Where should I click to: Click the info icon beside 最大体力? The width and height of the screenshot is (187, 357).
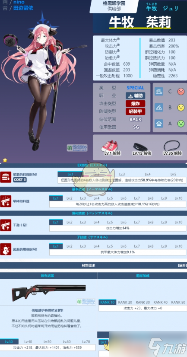[x=118, y=39]
